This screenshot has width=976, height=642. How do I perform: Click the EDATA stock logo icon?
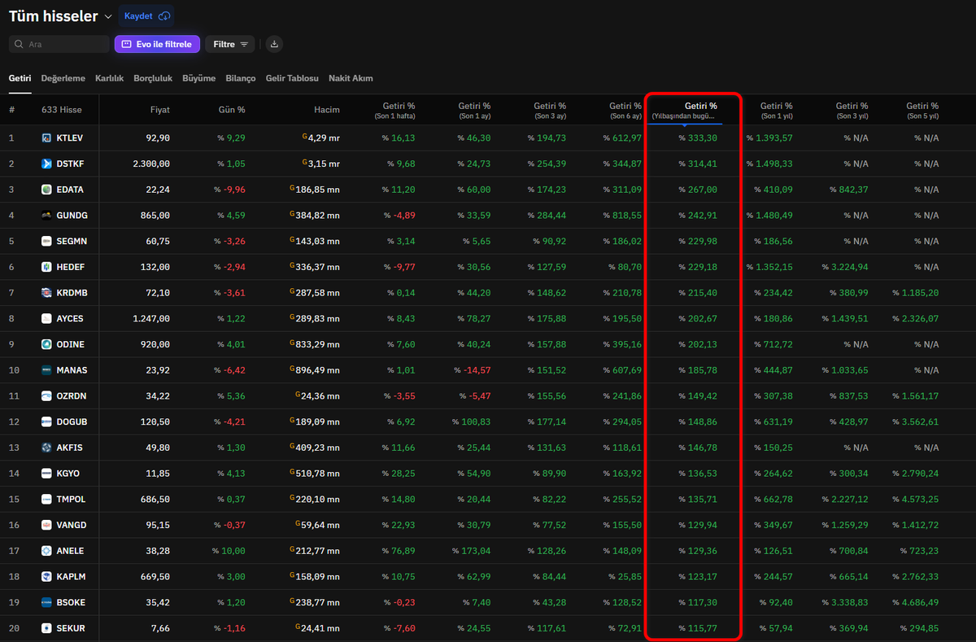46,190
